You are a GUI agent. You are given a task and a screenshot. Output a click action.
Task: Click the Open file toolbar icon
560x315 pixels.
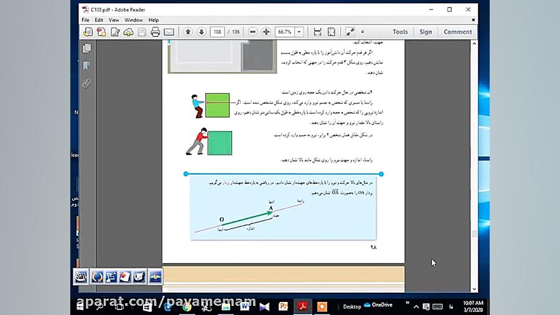[x=88, y=32]
